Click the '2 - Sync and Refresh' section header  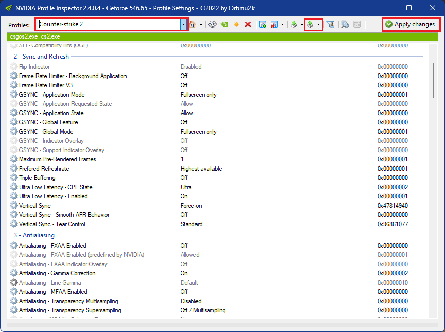pos(42,57)
